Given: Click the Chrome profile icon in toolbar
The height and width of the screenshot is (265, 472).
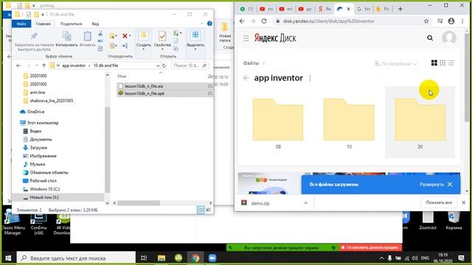Looking at the screenshot, I should (x=451, y=21).
